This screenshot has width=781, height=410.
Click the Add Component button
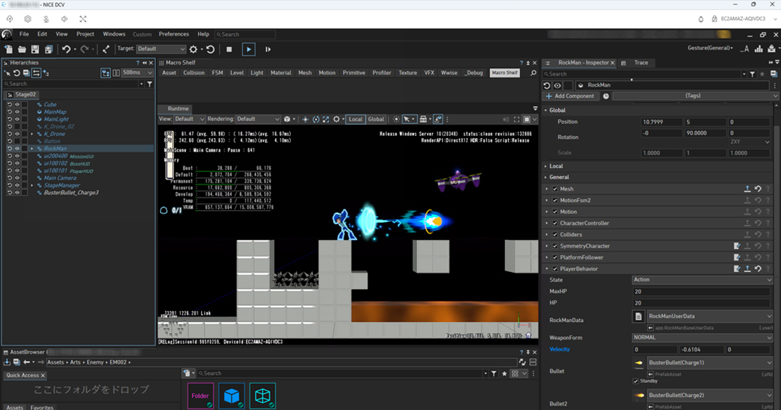(x=570, y=96)
